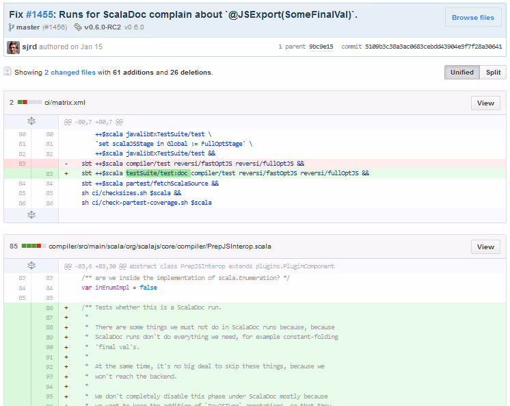This screenshot has height=406, width=510.
Task: Click added line number 92
Action: 49,367
